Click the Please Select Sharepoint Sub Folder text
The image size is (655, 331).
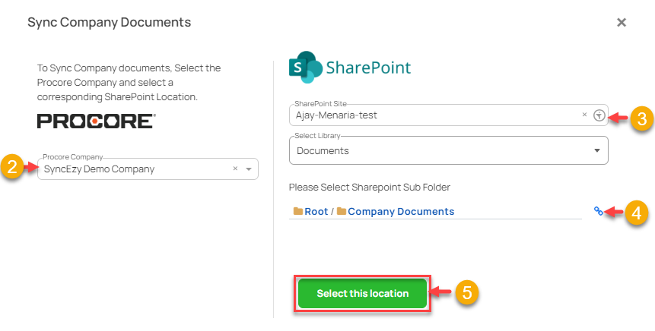coord(370,188)
